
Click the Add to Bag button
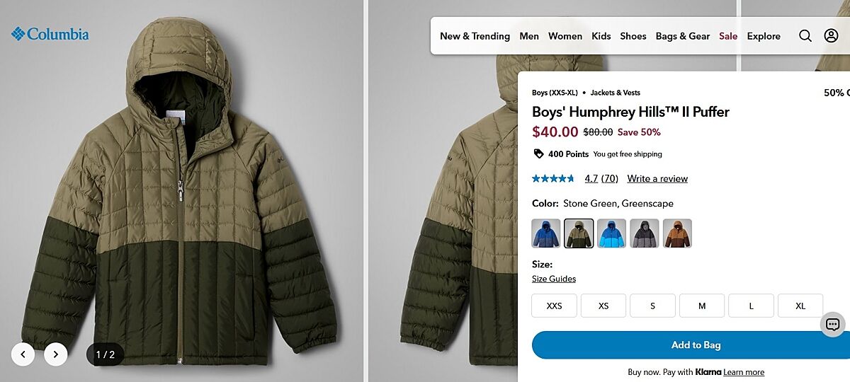696,345
